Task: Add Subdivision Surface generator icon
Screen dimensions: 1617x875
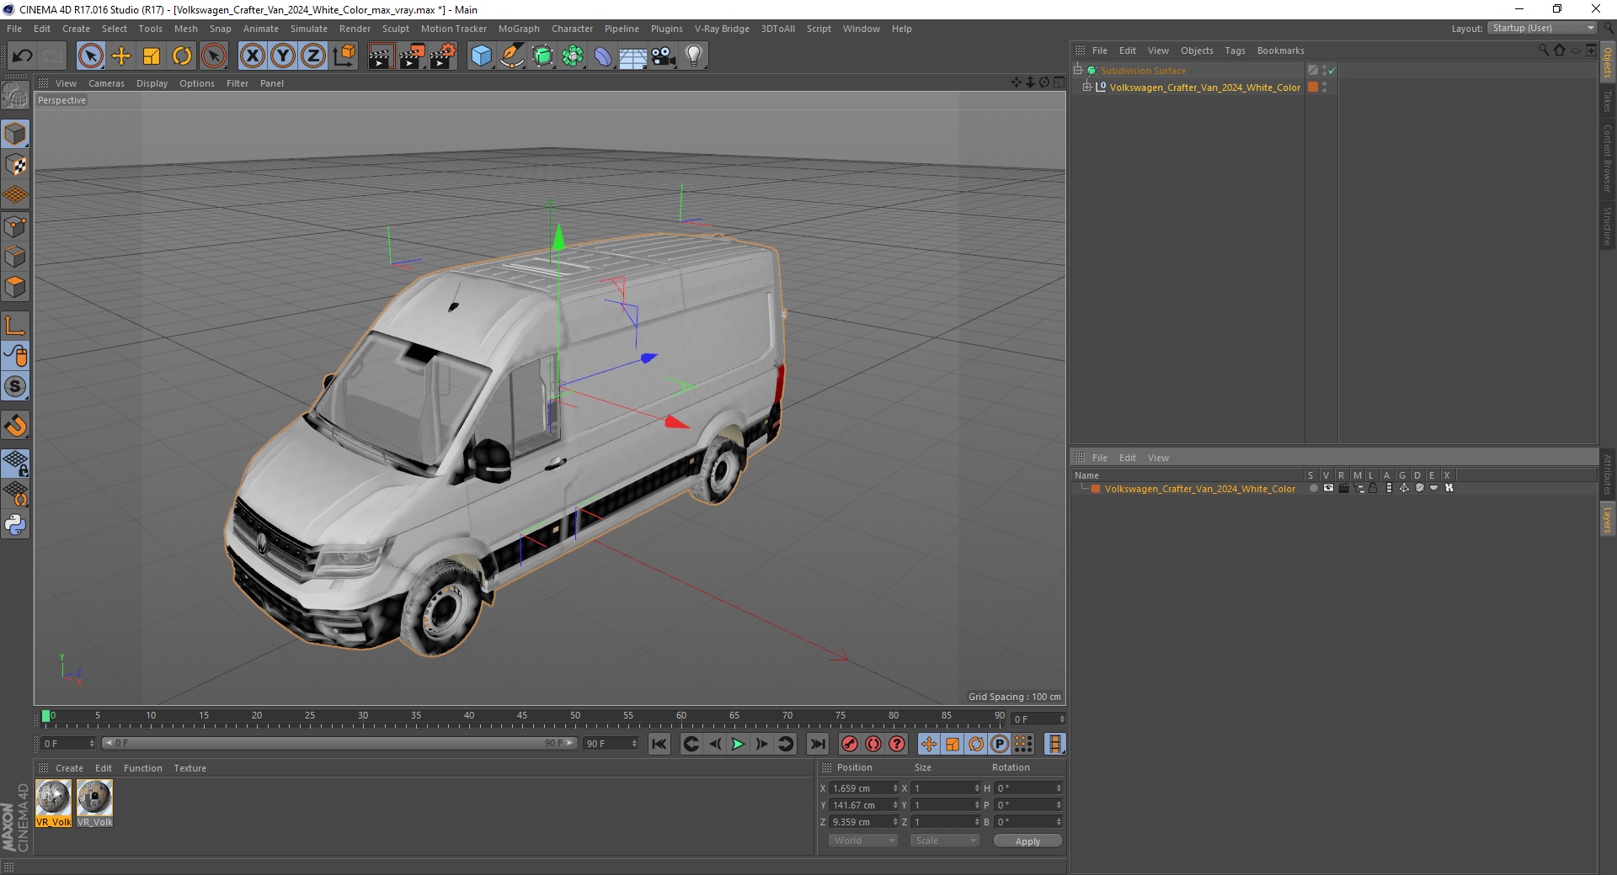Action: coord(542,56)
